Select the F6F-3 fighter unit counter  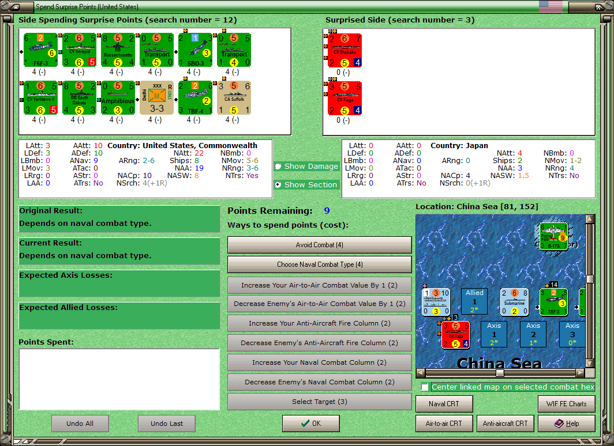tap(40, 50)
